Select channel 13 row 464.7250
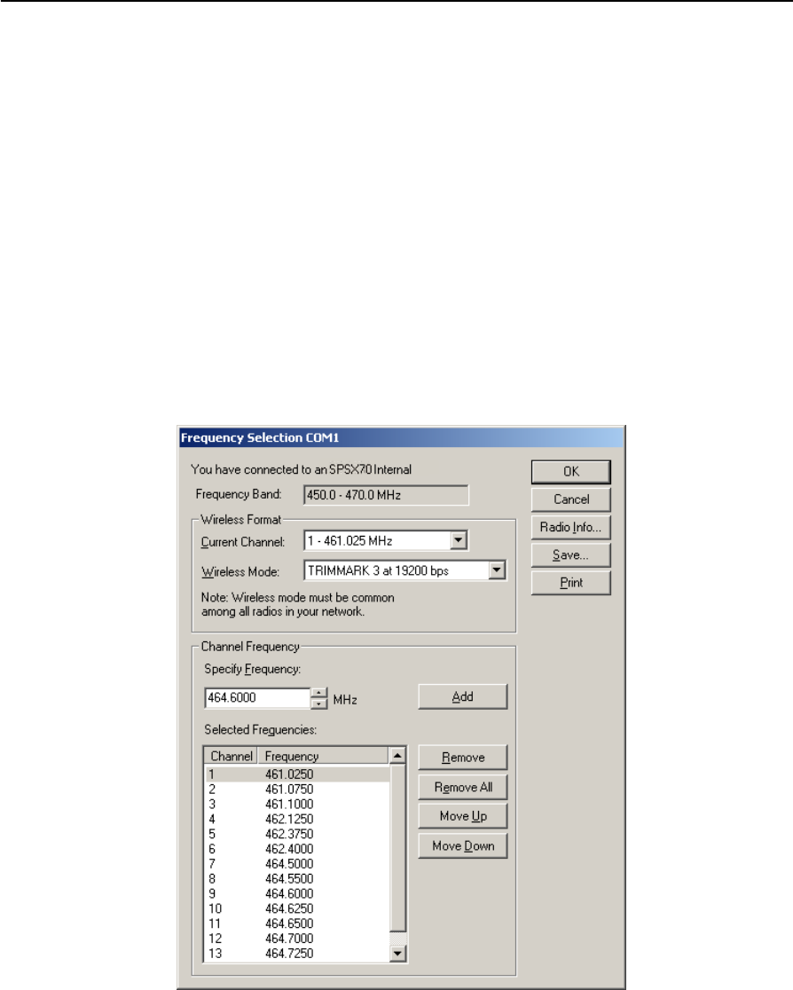Viewport: 793px width, 990px height. (x=297, y=954)
